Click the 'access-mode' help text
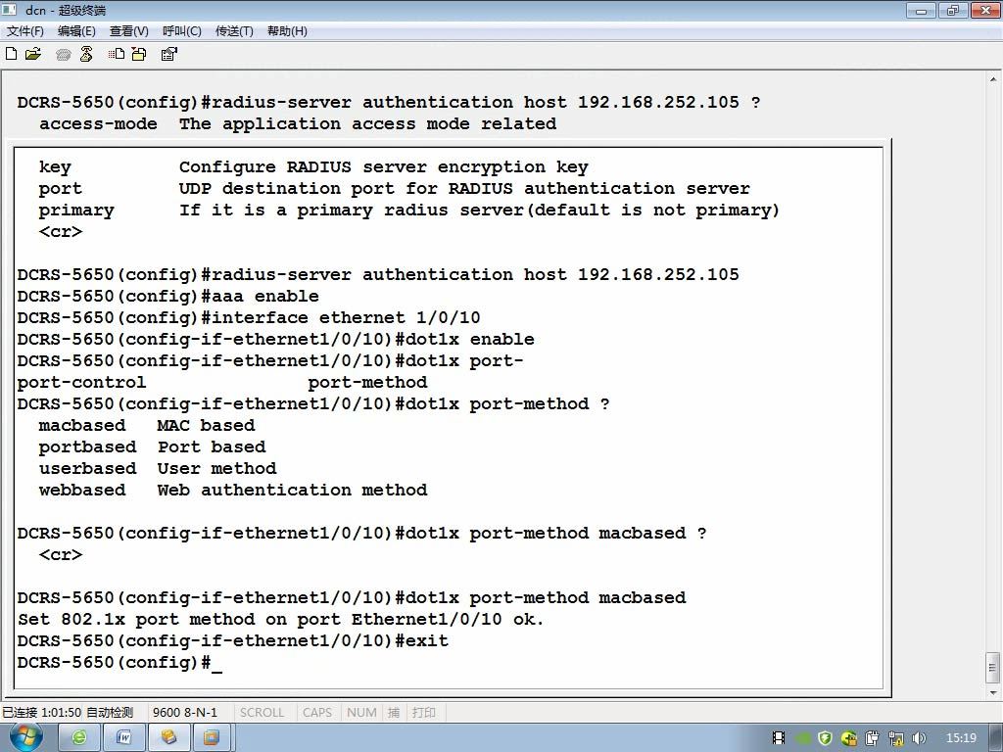1003x752 pixels. click(98, 123)
